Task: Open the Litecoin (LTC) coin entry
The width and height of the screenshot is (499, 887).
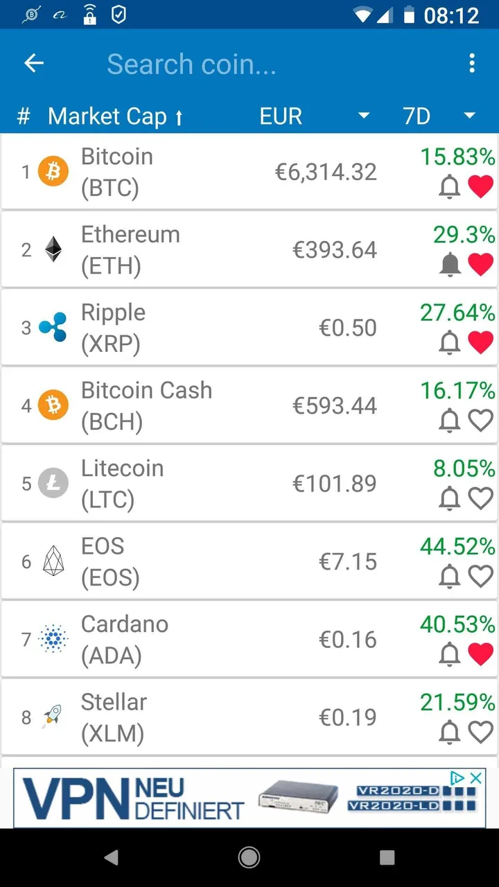Action: 249,484
